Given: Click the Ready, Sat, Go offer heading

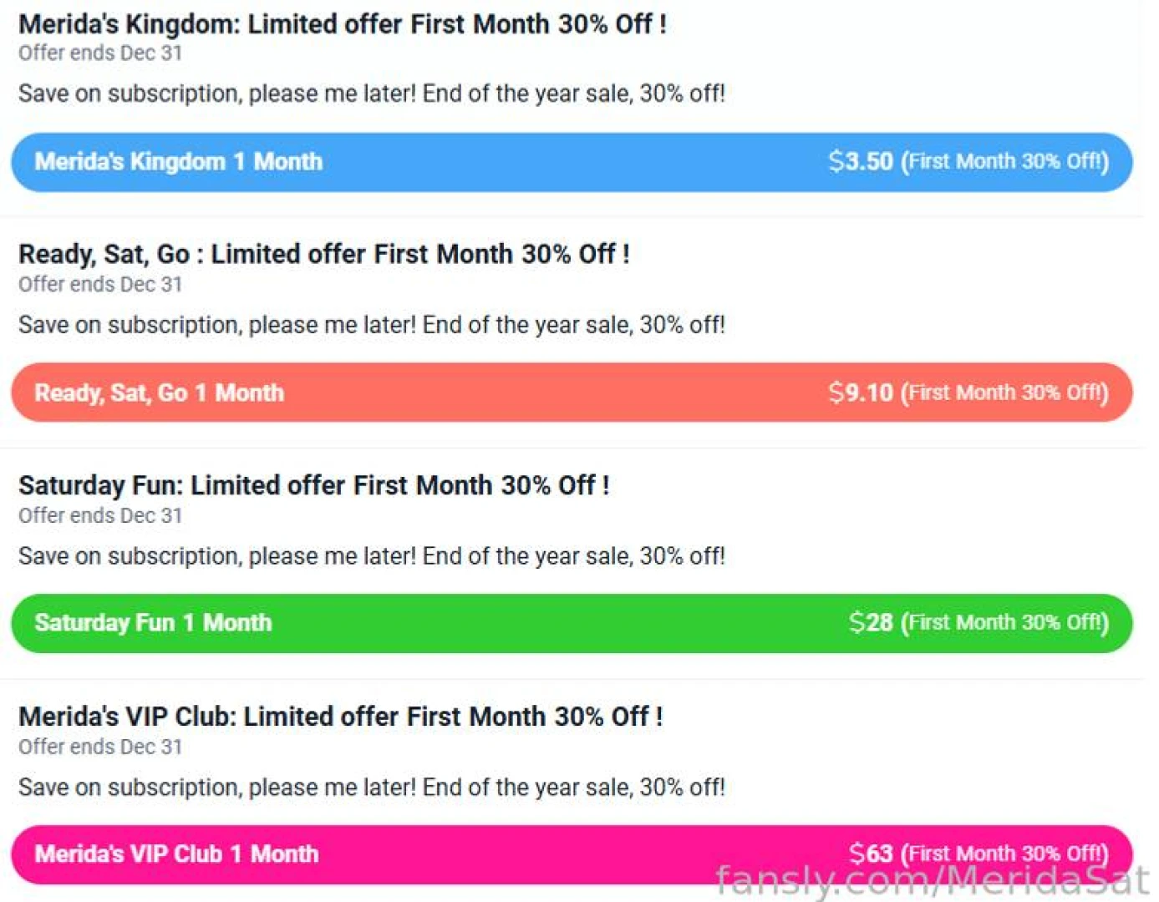Looking at the screenshot, I should 323,254.
